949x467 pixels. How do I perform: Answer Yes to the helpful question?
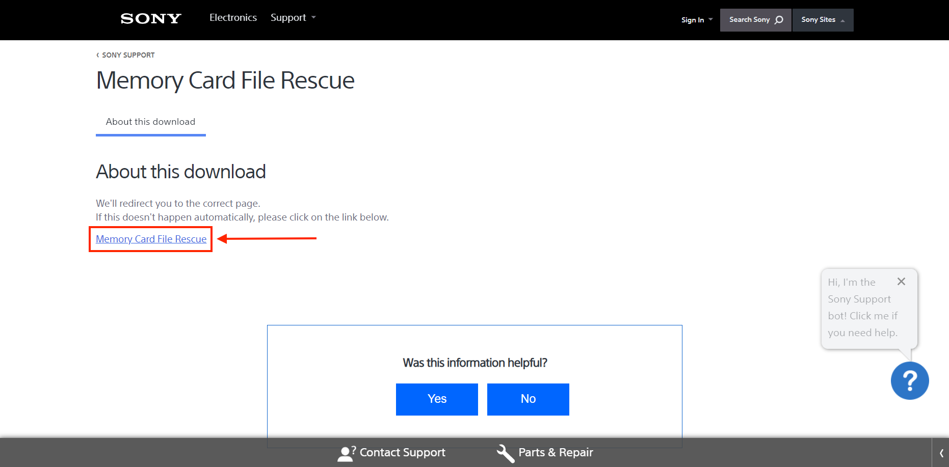(437, 399)
